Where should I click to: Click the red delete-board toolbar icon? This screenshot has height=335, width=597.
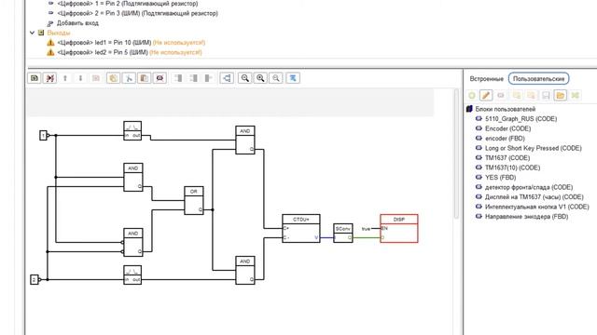coord(49,78)
